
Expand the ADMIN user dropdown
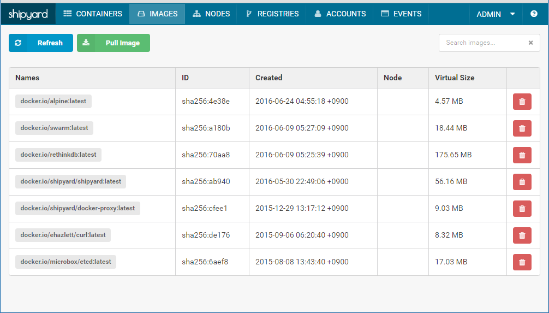[496, 14]
